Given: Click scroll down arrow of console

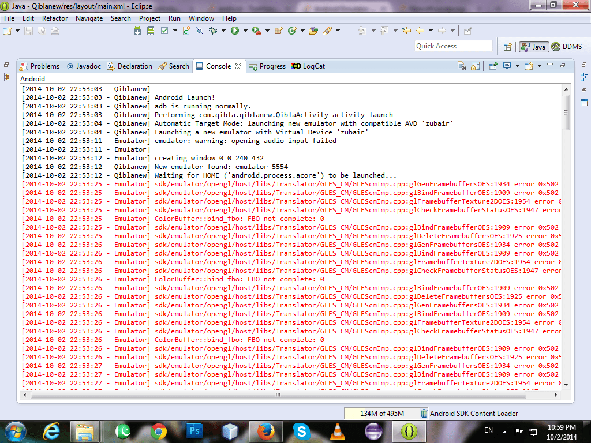Looking at the screenshot, I should tap(566, 385).
